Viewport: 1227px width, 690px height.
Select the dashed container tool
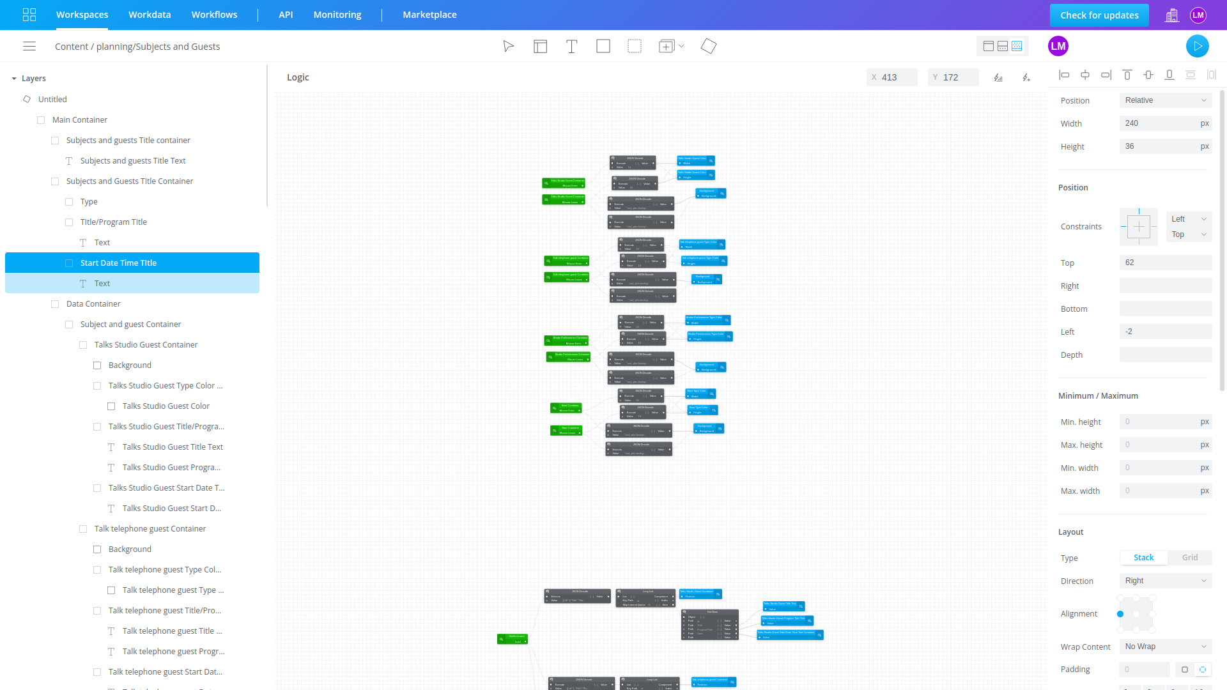[634, 46]
